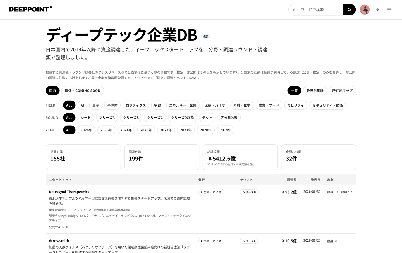The height and width of the screenshot is (253, 402).
Task: Click the DEEPPOINT logo
Action: [x=30, y=9]
